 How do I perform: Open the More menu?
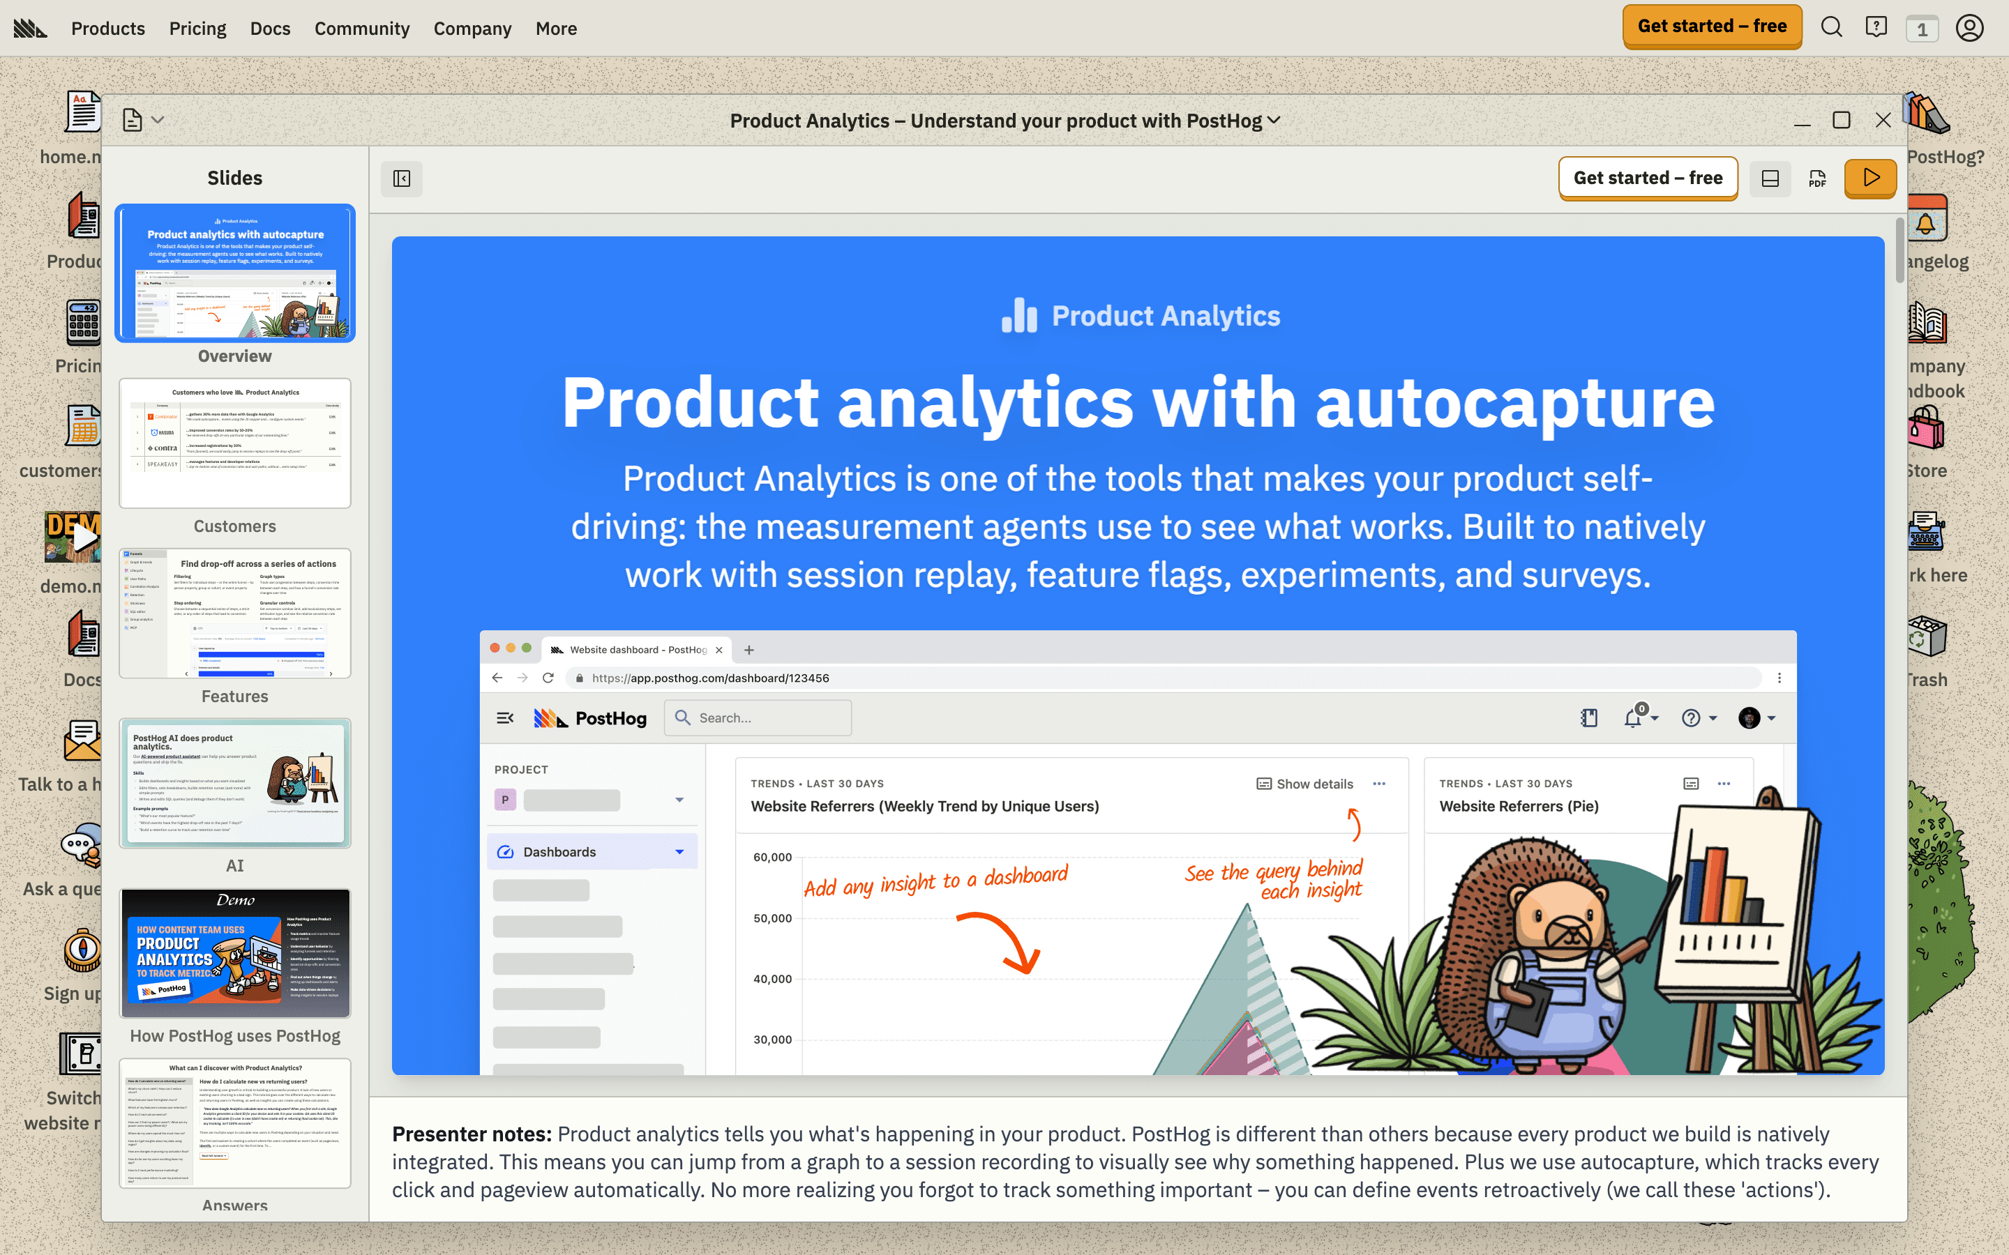point(556,28)
